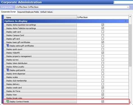133x105 pixels.
Task: Check the Display Air Force box
Action: [x=103, y=91]
